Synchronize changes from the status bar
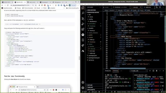The width and height of the screenshot is (166, 93). (x=89, y=92)
